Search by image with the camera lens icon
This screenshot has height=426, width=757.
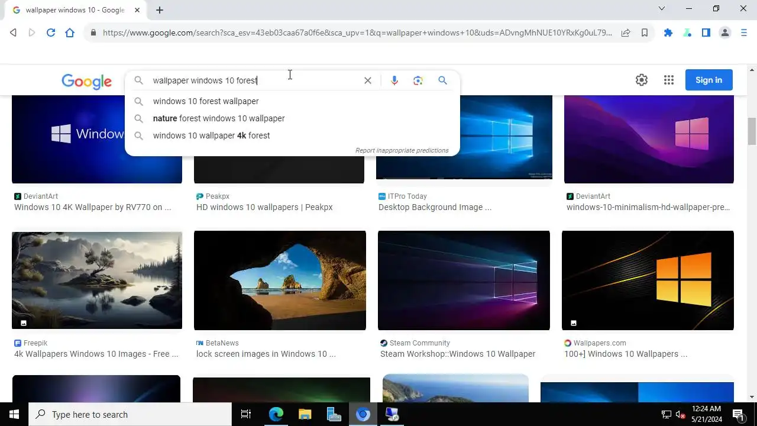tap(418, 80)
